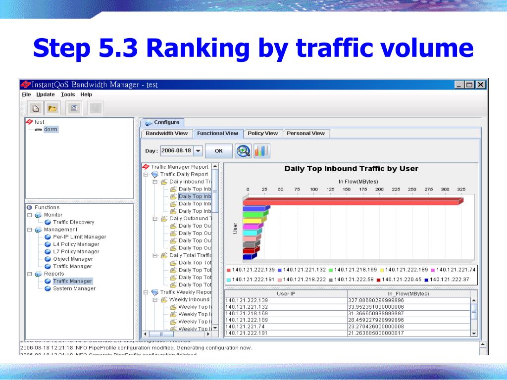Collapse the Monitor node in Functions

pyautogui.click(x=30, y=215)
